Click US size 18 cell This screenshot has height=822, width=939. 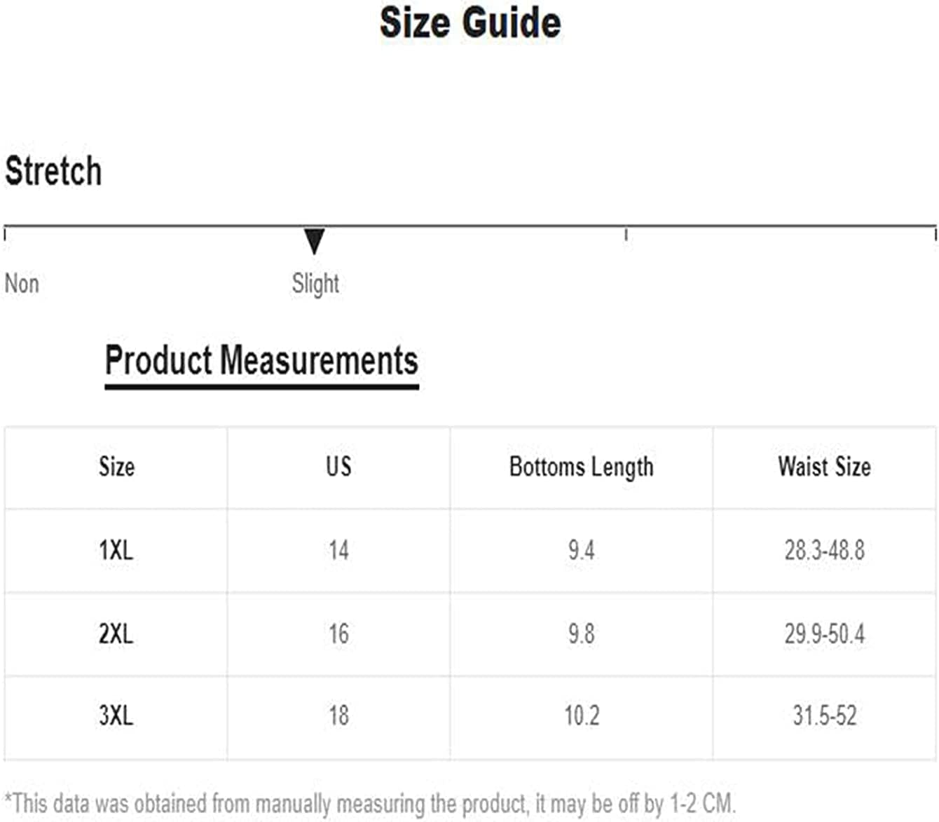pyautogui.click(x=338, y=715)
